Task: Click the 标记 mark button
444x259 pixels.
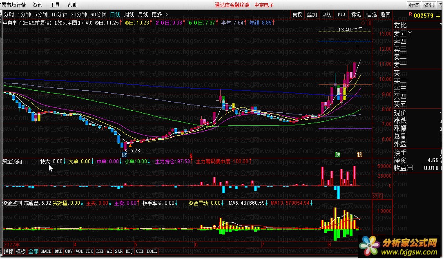Action: point(356,14)
